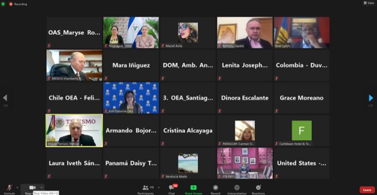
Task: Select the DOM, Amb. participant tile
Action: tap(188, 65)
